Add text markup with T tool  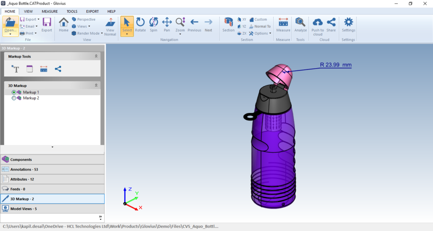click(x=15, y=69)
